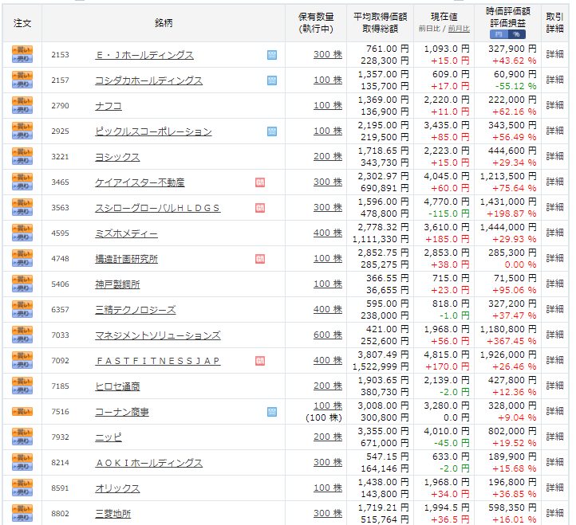The height and width of the screenshot is (525, 576).
Task: Open 詳細 for ケイアイスター不動産
Action: point(554,182)
